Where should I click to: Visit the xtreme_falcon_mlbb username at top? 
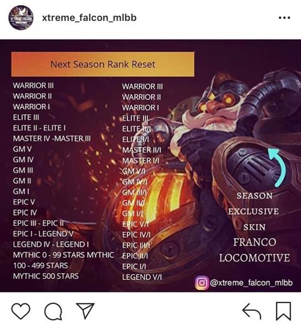click(x=90, y=18)
